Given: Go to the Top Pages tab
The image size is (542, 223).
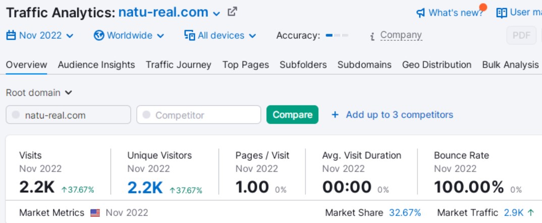Looking at the screenshot, I should tap(246, 65).
